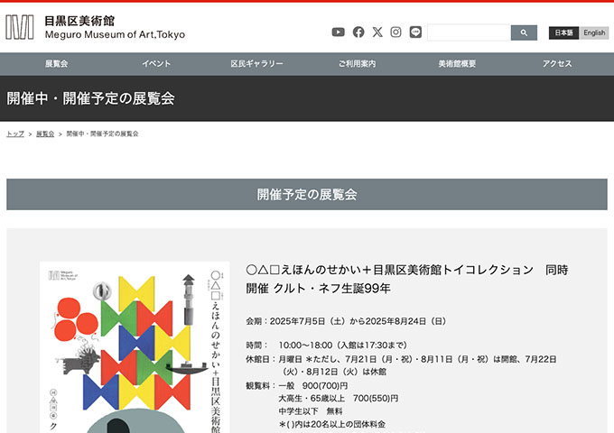Open the ご利用案内 navigation menu
Viewport: 614px width, 433px height.
click(x=358, y=64)
